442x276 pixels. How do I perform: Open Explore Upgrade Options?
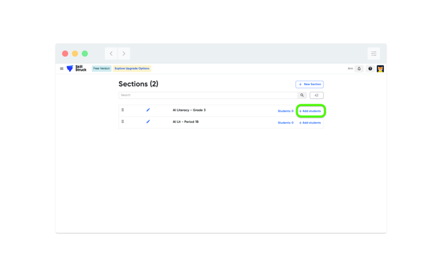132,69
